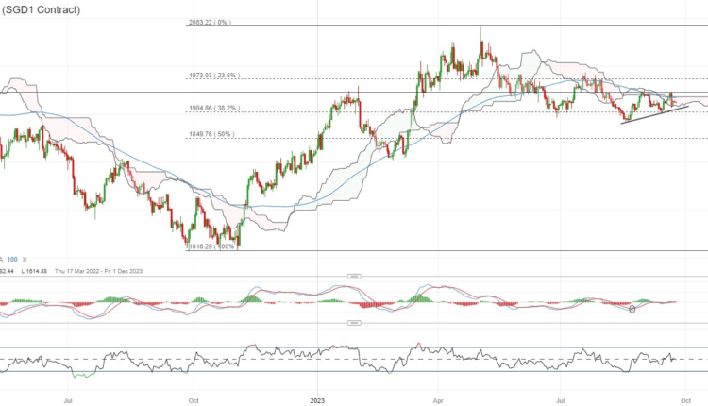Click the circle marker on the MACD pane
708x406 pixels.
point(632,308)
